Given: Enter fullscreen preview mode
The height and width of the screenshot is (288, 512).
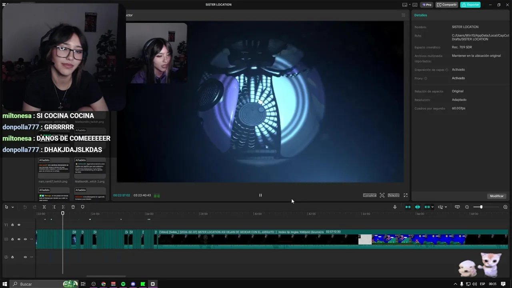Looking at the screenshot, I should tap(406, 195).
